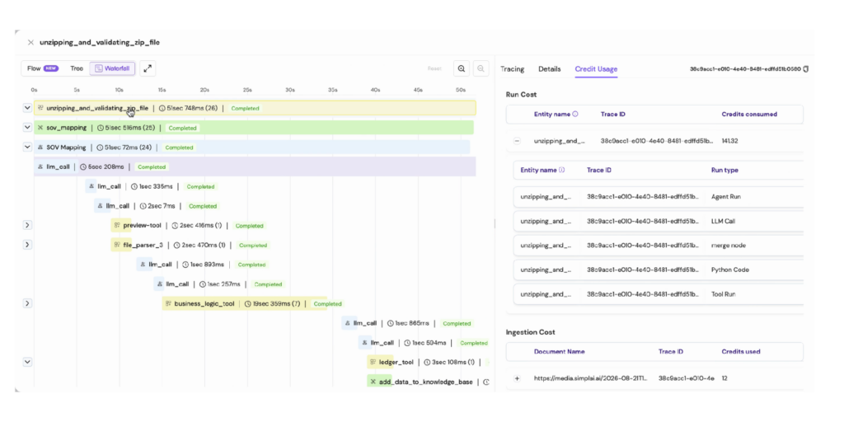Screen dimensions: 844x422
Task: Select the llm_call 2sec 7ms span
Action: click(x=157, y=205)
